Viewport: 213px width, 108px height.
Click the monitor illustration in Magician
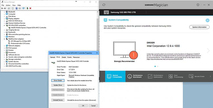(x=124, y=50)
